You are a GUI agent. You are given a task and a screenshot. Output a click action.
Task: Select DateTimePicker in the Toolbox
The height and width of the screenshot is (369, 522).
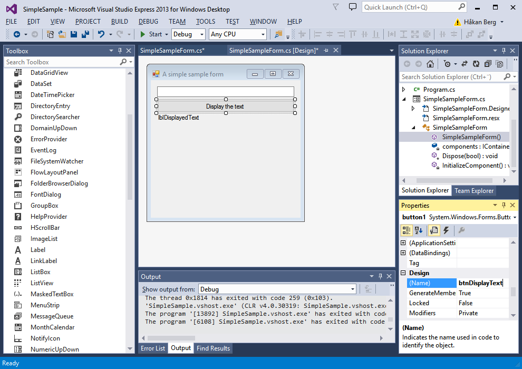52,95
